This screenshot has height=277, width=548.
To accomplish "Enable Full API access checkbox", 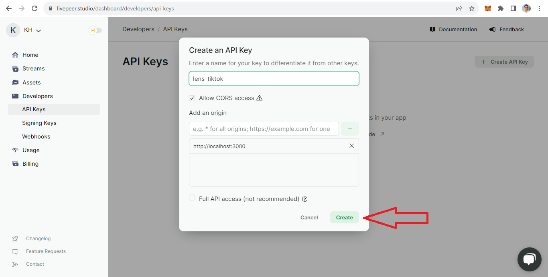I will pos(192,198).
